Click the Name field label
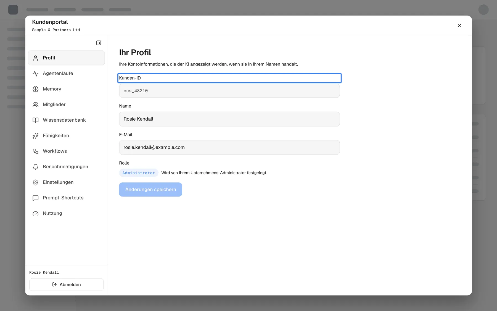This screenshot has height=311, width=497. [x=125, y=106]
